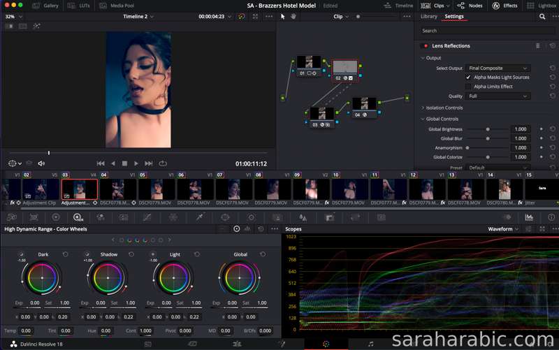Stop playback
Viewport: 559px width, 350px height.
(x=124, y=163)
